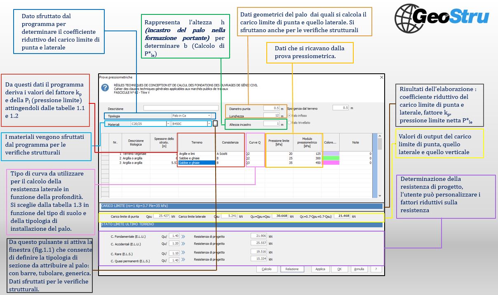Screen dimensions: 498x295
Task: Click the double arrow beside C. Accidentali factor
Action: [183, 243]
